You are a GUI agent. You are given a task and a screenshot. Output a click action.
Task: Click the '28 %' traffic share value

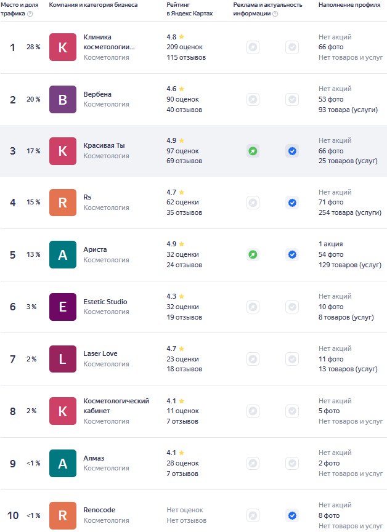tap(33, 47)
